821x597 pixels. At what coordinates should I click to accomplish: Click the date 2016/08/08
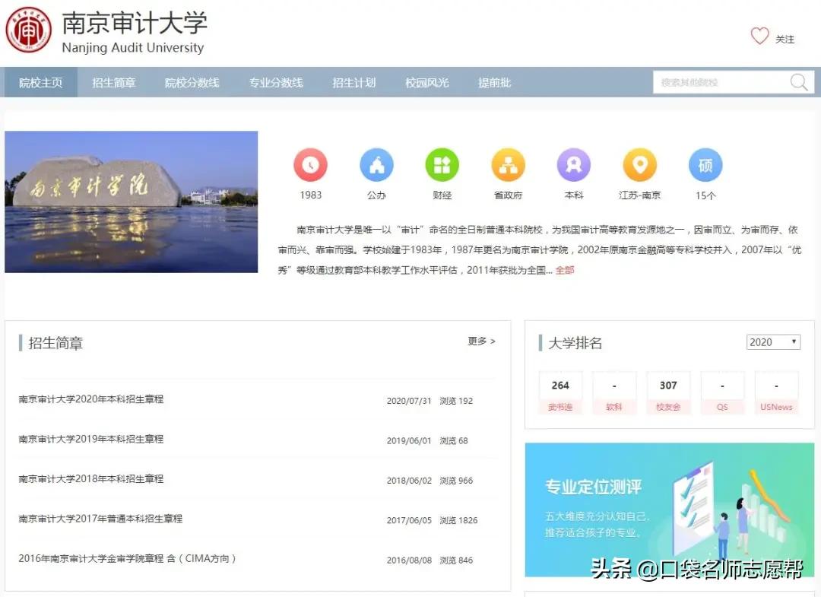(x=409, y=560)
